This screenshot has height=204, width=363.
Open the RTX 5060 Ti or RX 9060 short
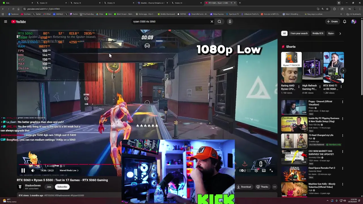click(x=334, y=67)
